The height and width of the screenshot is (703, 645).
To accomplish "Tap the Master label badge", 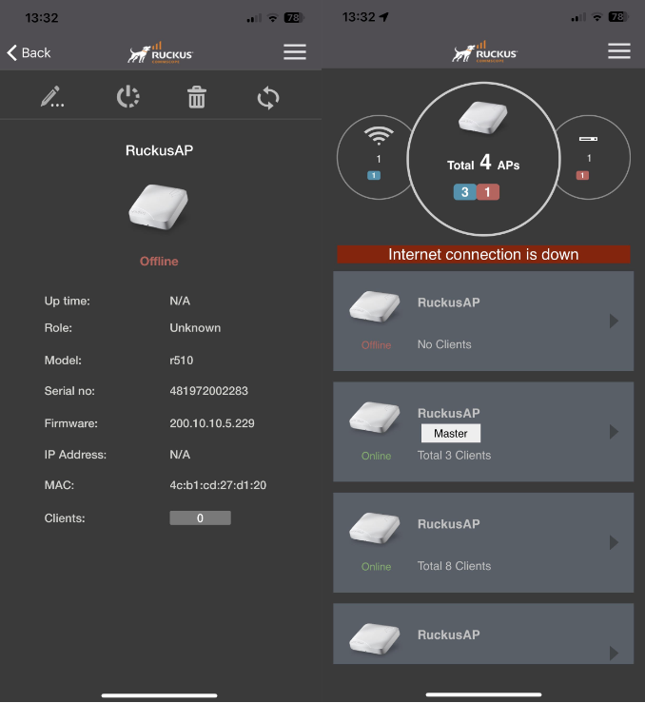I will 450,433.
